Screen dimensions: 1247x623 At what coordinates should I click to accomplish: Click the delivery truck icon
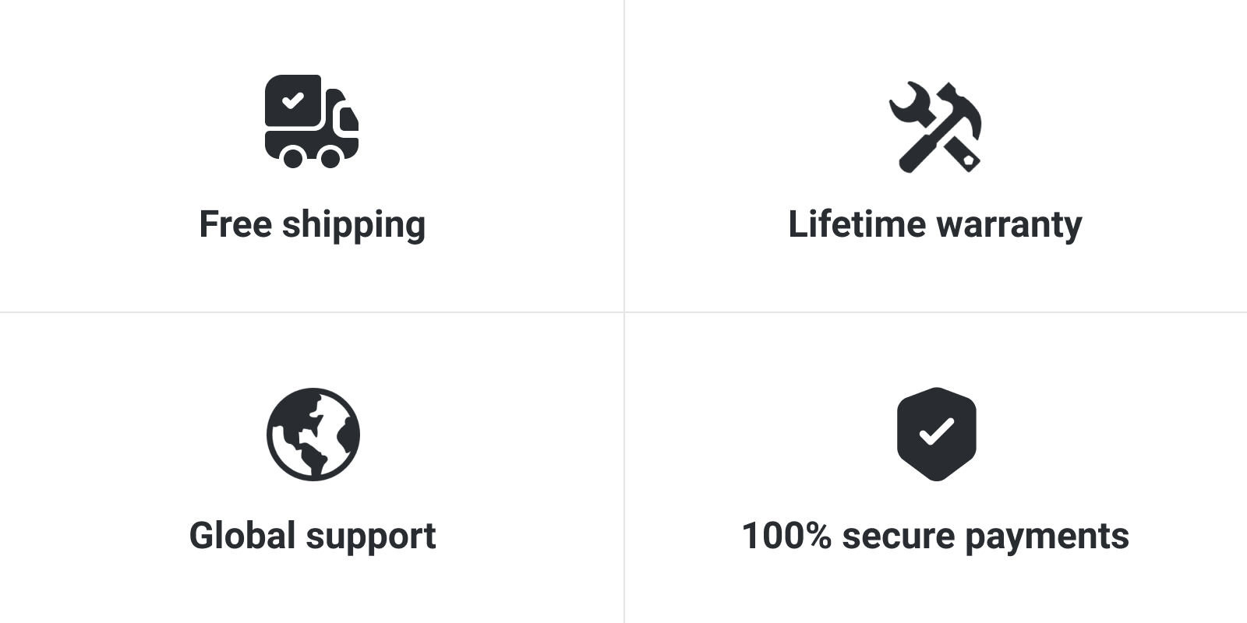tap(312, 121)
